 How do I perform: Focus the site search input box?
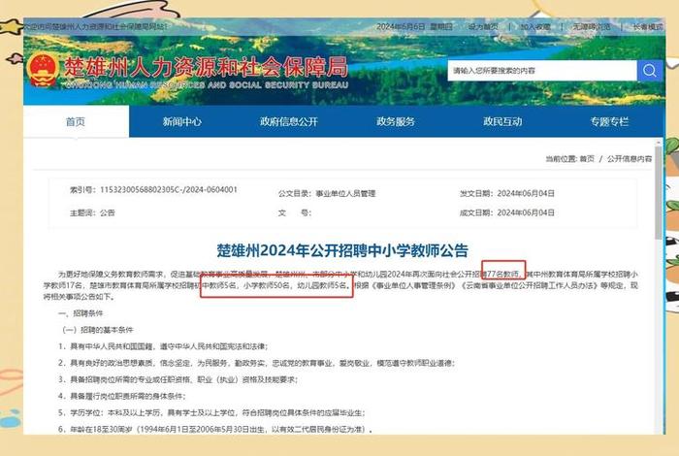542,70
